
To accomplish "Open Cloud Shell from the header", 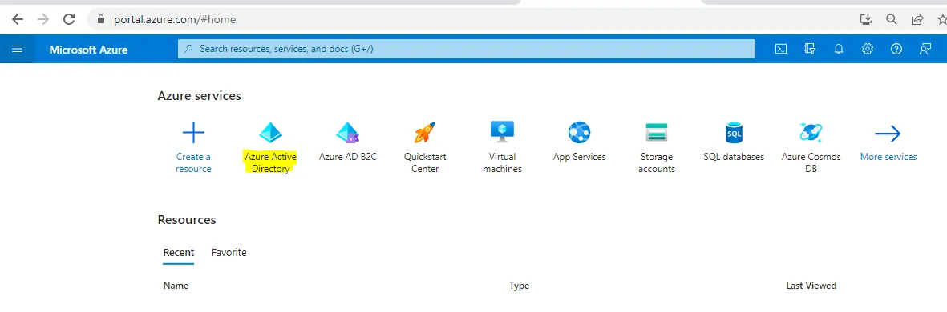I will 781,49.
